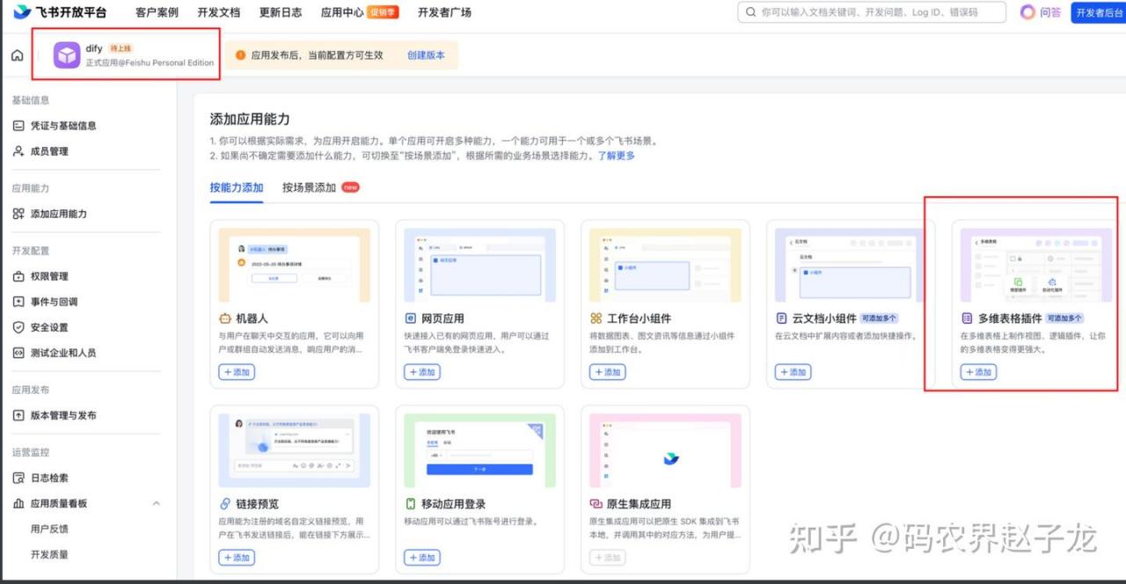Click the 移动应用登录 phone icon
Screen dimensions: 1126x584
[410, 504]
